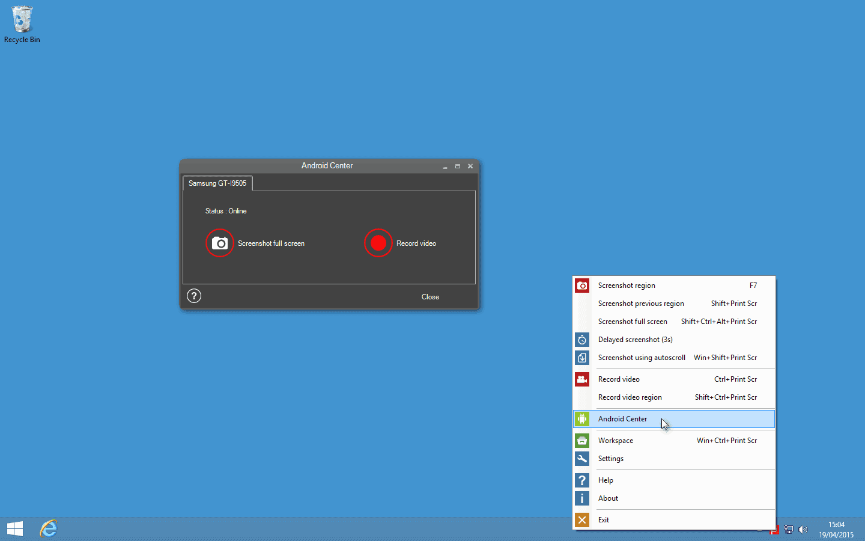The width and height of the screenshot is (865, 541).
Task: Choose Record video region menu item
Action: pyautogui.click(x=630, y=397)
